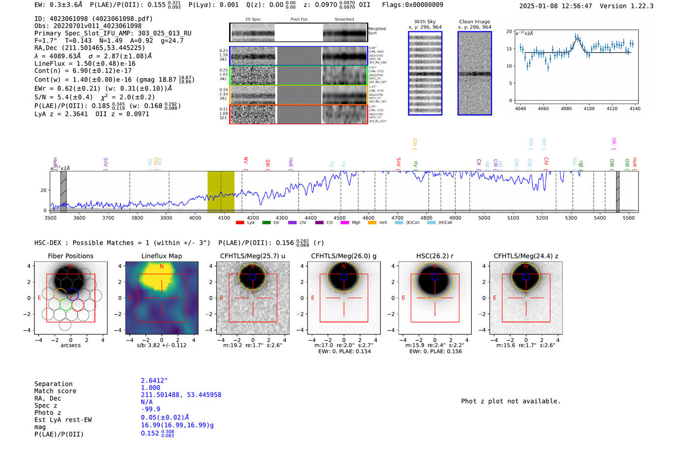Click the Match score value 1.000
The width and height of the screenshot is (688, 468).
pos(150,388)
